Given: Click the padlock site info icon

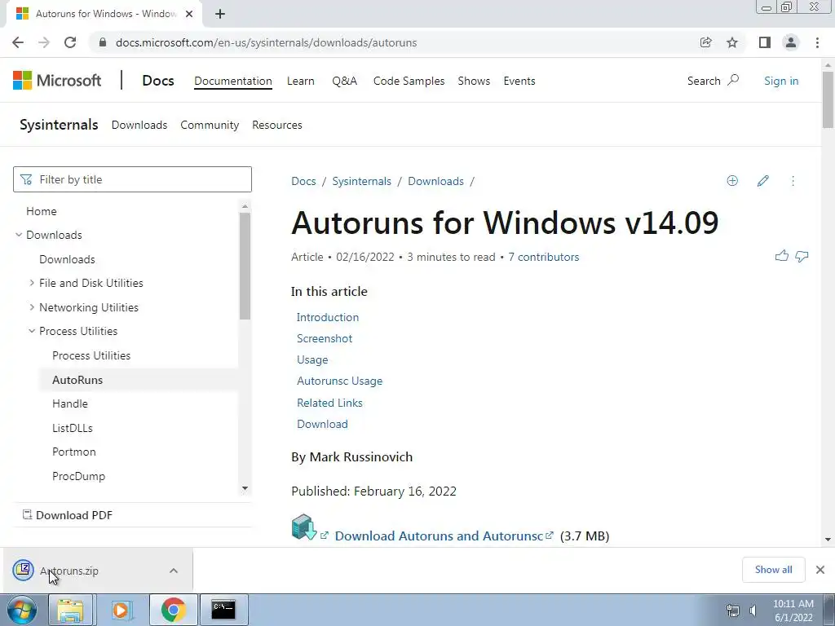Looking at the screenshot, I should tap(103, 42).
